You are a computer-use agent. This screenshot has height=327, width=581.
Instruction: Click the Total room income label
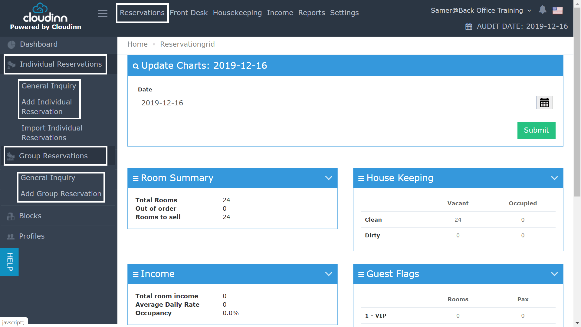coord(167,296)
